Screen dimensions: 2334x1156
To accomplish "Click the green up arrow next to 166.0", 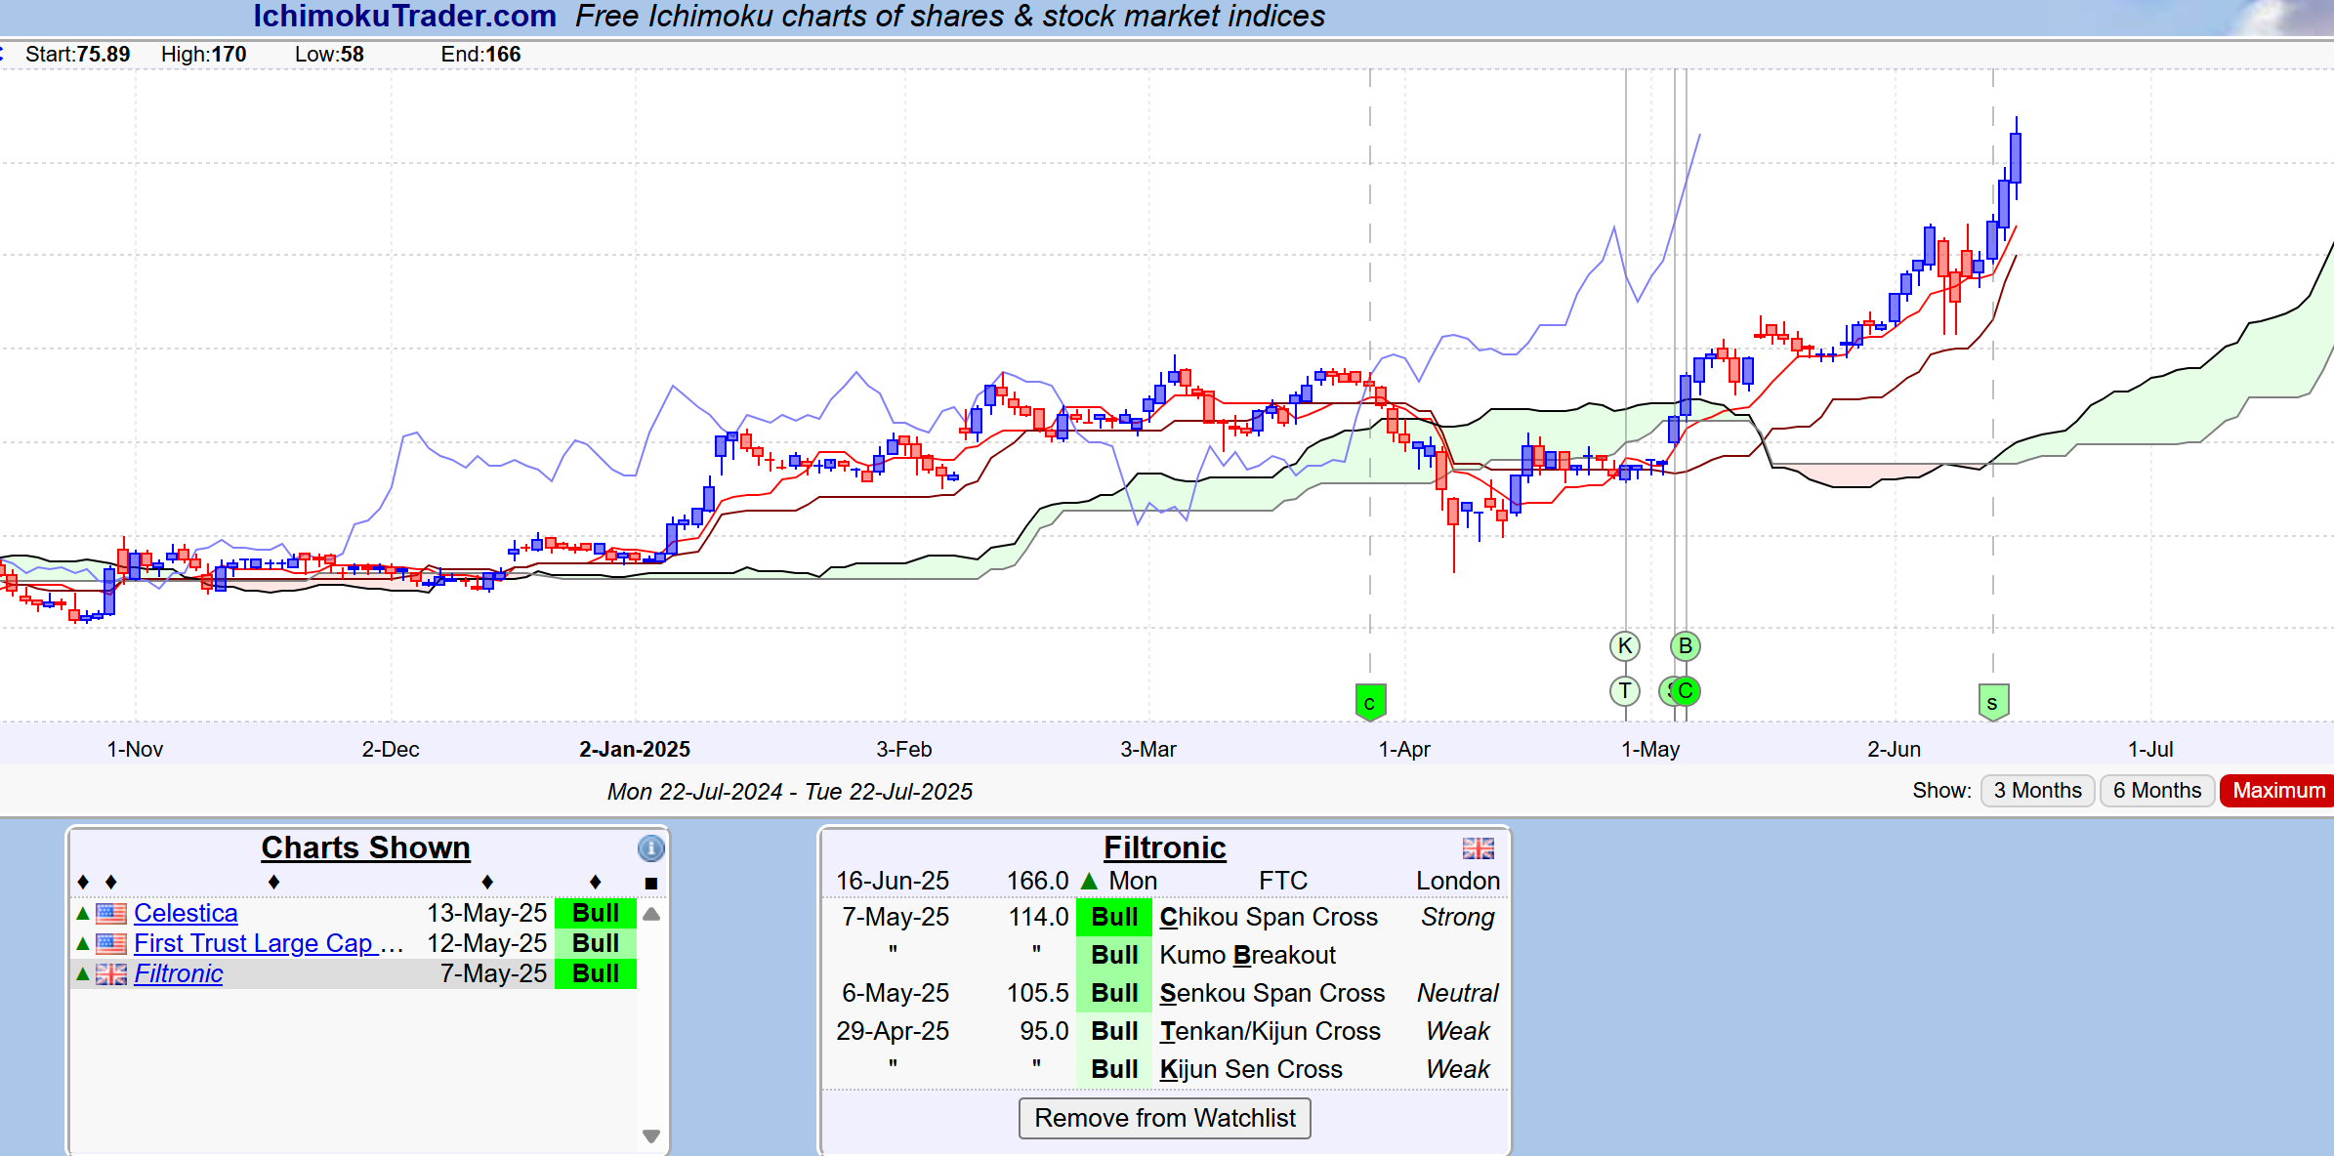I will coord(1089,881).
